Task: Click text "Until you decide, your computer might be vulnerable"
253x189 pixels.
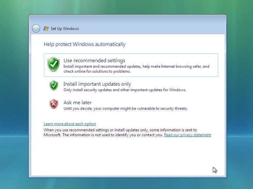Action: (x=126, y=109)
